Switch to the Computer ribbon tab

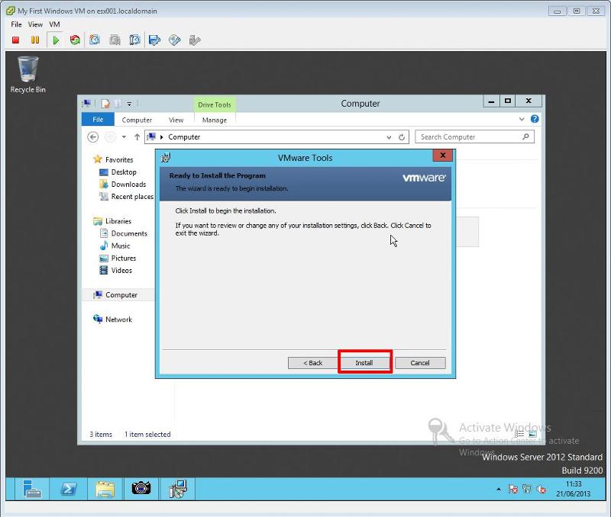[x=137, y=120]
